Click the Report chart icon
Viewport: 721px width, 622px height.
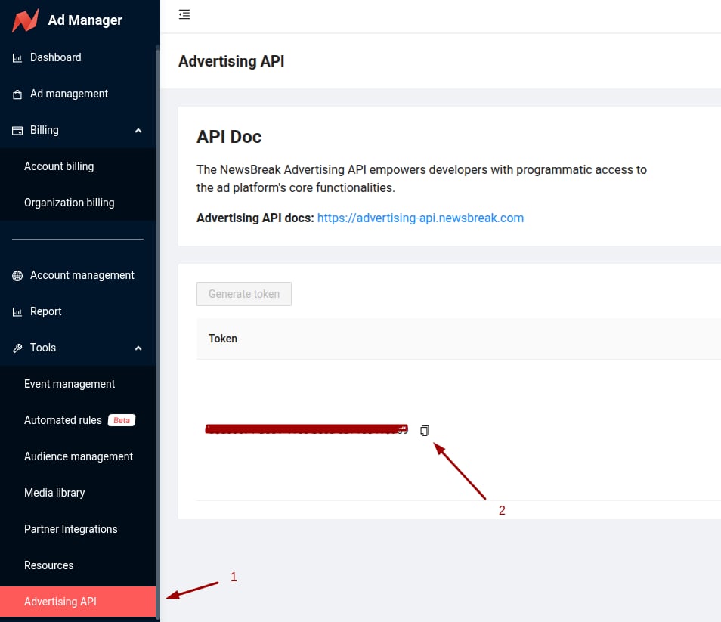(17, 312)
